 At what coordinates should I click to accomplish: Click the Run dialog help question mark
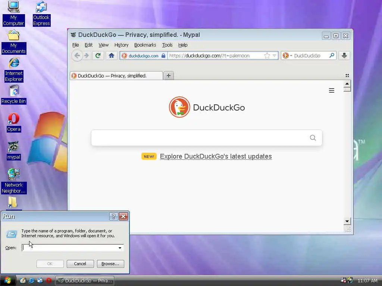[x=113, y=216]
